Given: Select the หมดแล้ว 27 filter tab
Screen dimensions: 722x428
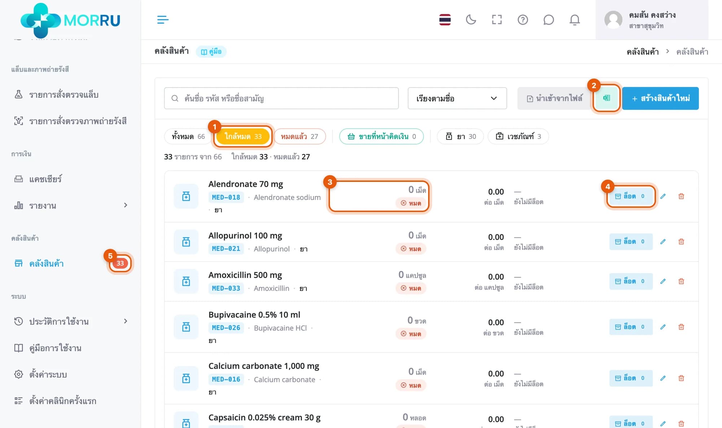Looking at the screenshot, I should pos(300,137).
